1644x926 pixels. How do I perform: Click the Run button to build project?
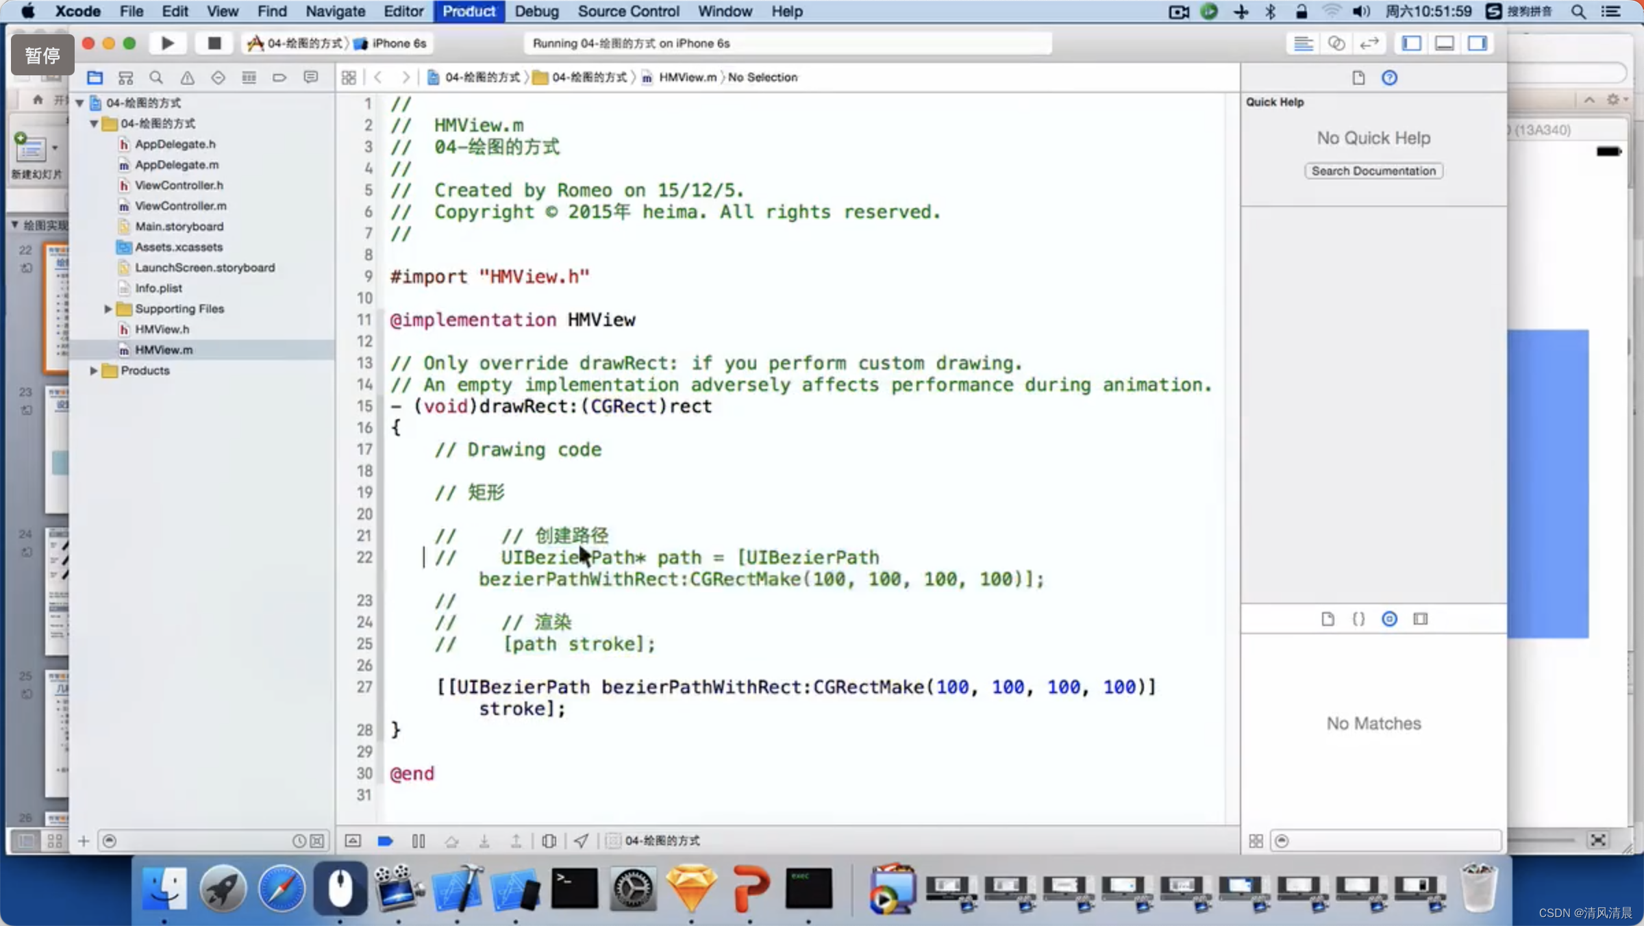click(x=166, y=43)
